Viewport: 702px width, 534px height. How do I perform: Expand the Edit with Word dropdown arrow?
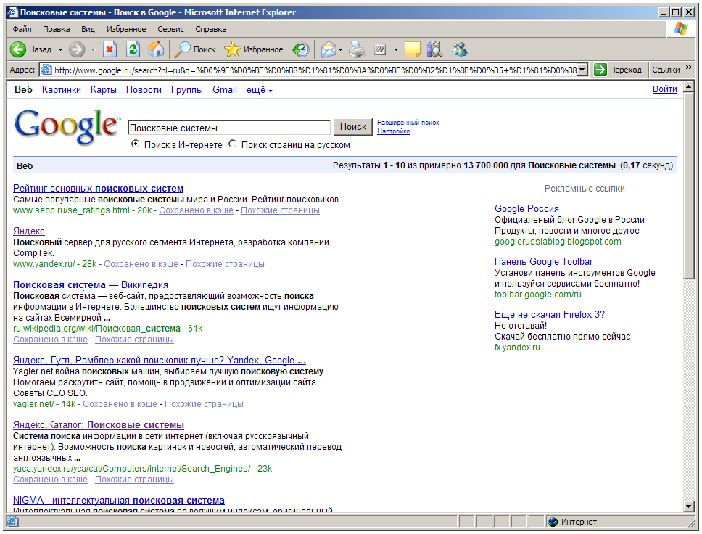click(396, 50)
